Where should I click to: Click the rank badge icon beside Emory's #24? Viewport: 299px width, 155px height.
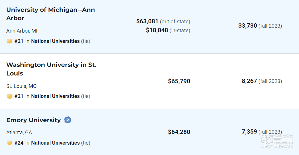tap(10, 143)
